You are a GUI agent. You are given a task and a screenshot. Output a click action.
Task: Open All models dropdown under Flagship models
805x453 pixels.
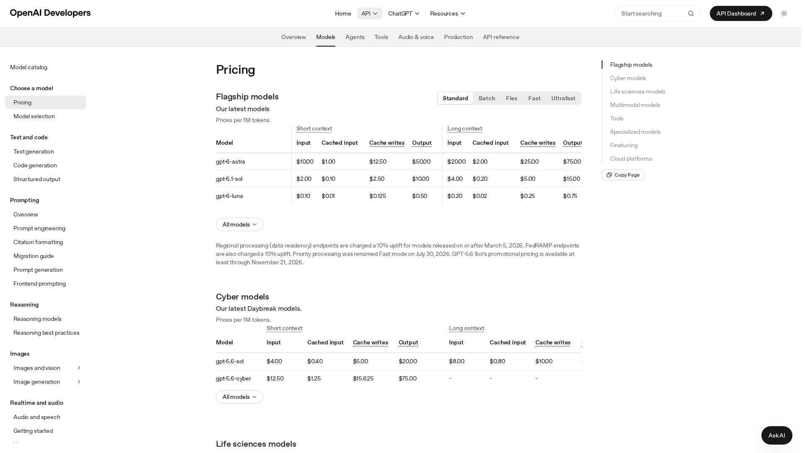pos(239,224)
